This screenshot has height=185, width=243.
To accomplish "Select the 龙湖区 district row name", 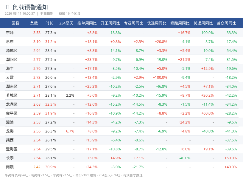I will [x=12, y=104].
